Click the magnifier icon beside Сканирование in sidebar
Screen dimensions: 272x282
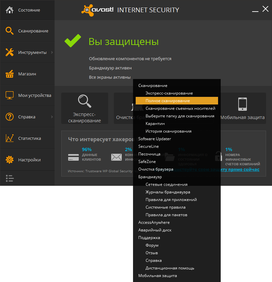tap(10, 31)
